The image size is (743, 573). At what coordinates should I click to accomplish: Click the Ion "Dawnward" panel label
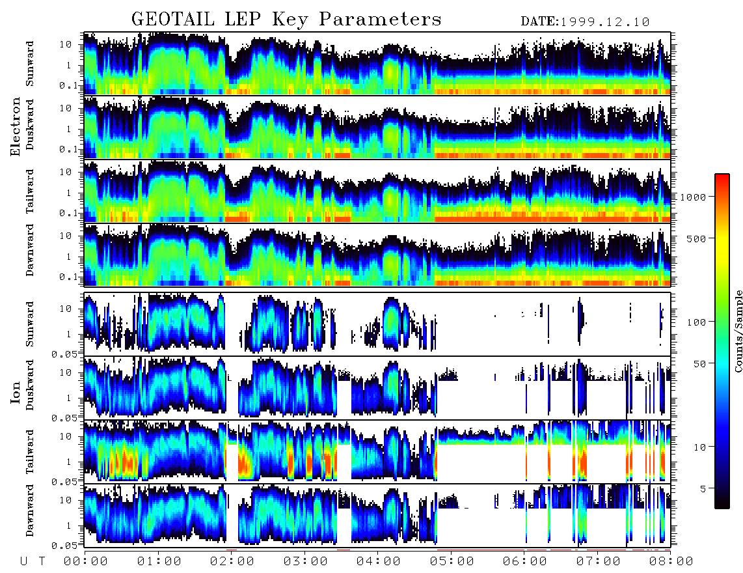(x=30, y=510)
